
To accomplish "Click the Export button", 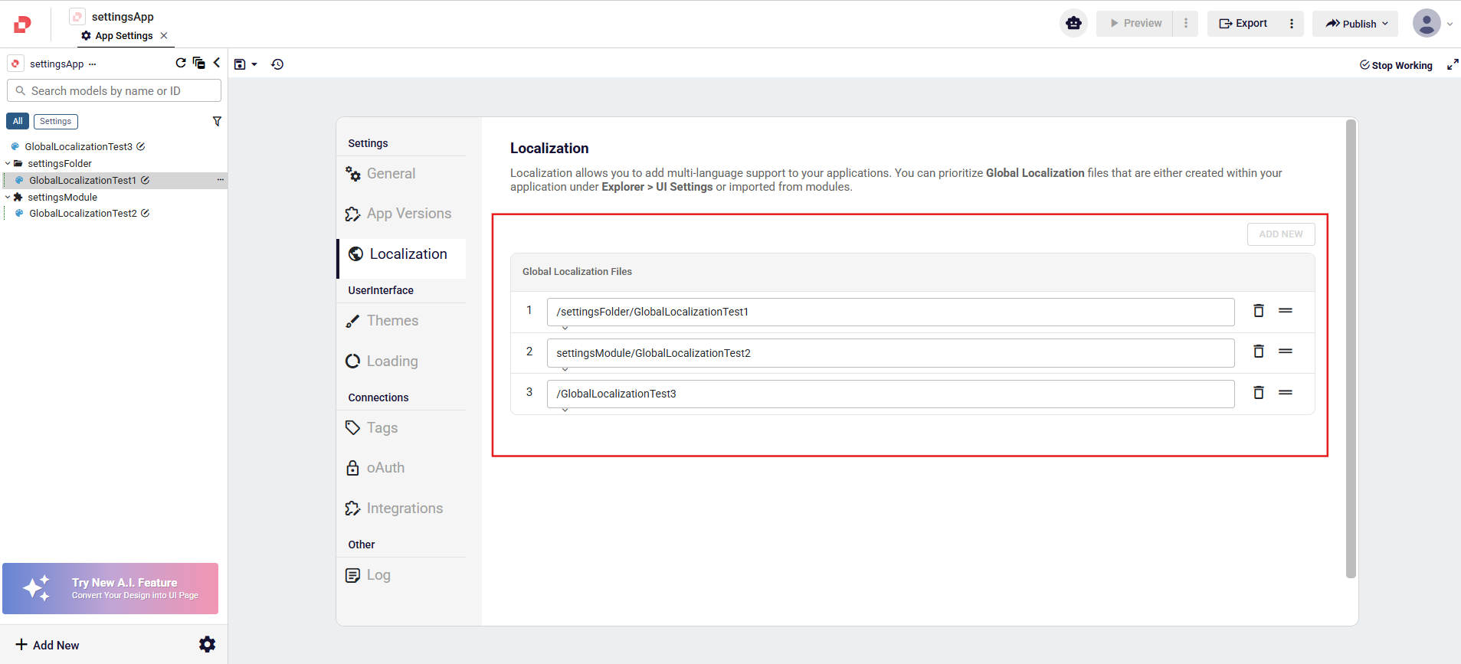I will pos(1243,24).
